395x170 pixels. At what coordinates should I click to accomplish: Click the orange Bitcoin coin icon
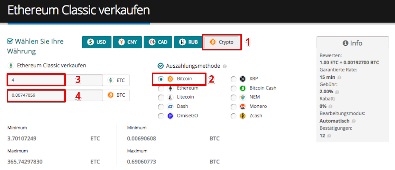coord(170,79)
